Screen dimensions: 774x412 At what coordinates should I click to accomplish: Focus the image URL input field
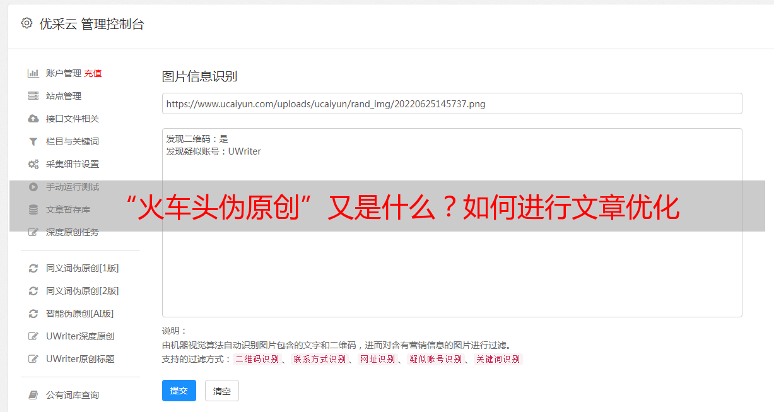(452, 103)
